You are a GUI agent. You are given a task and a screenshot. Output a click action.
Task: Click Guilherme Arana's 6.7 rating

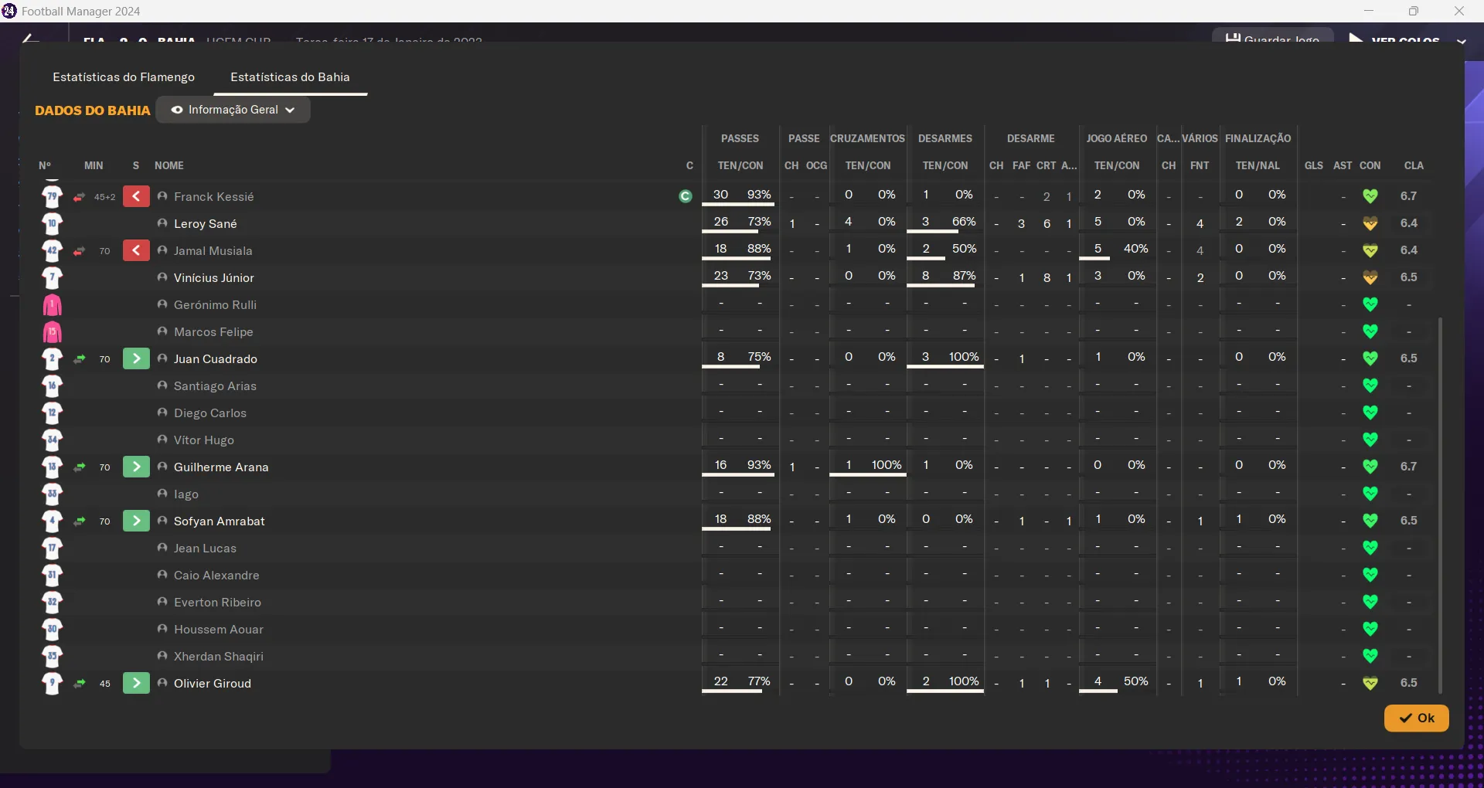pos(1409,467)
